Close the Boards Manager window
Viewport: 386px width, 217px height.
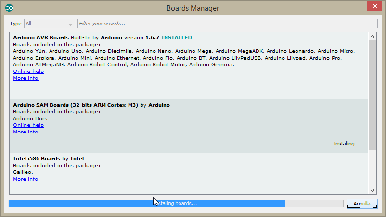pyautogui.click(x=374, y=6)
